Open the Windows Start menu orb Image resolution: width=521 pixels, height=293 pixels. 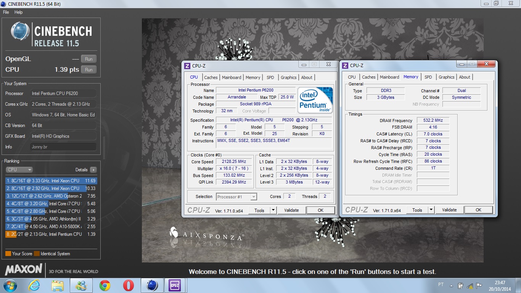coord(10,285)
